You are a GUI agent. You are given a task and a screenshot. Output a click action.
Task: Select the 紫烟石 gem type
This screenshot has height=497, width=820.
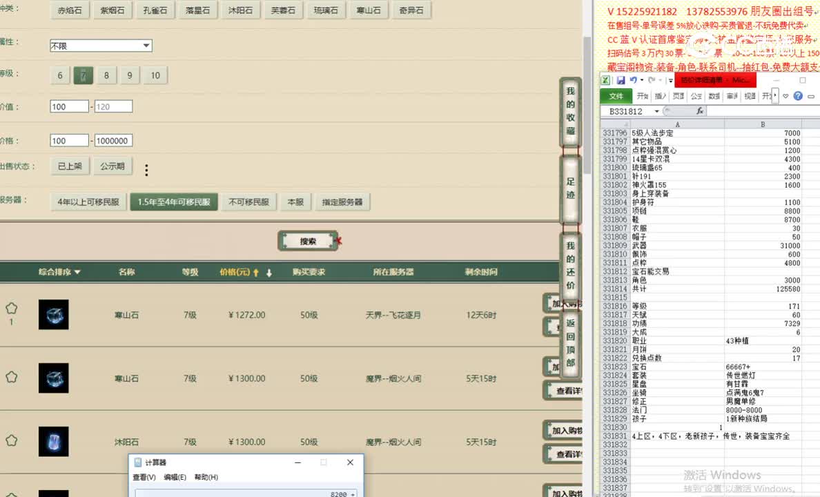[x=113, y=10]
